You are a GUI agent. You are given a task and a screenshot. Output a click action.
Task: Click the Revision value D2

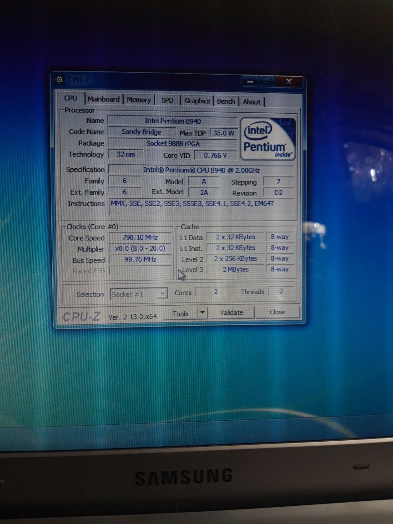pyautogui.click(x=279, y=192)
